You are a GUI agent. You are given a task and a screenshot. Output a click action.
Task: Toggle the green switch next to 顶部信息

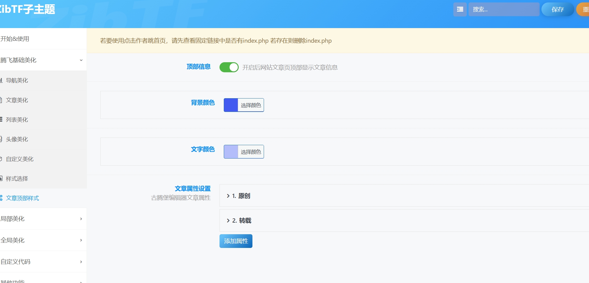229,67
